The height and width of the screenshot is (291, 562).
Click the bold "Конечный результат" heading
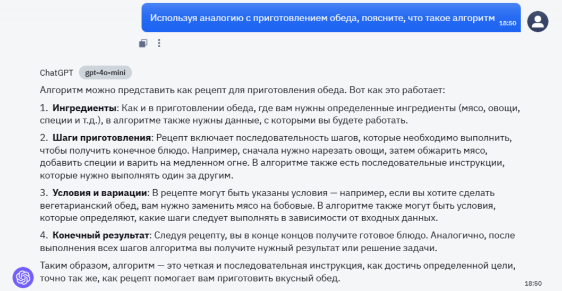[x=101, y=235]
